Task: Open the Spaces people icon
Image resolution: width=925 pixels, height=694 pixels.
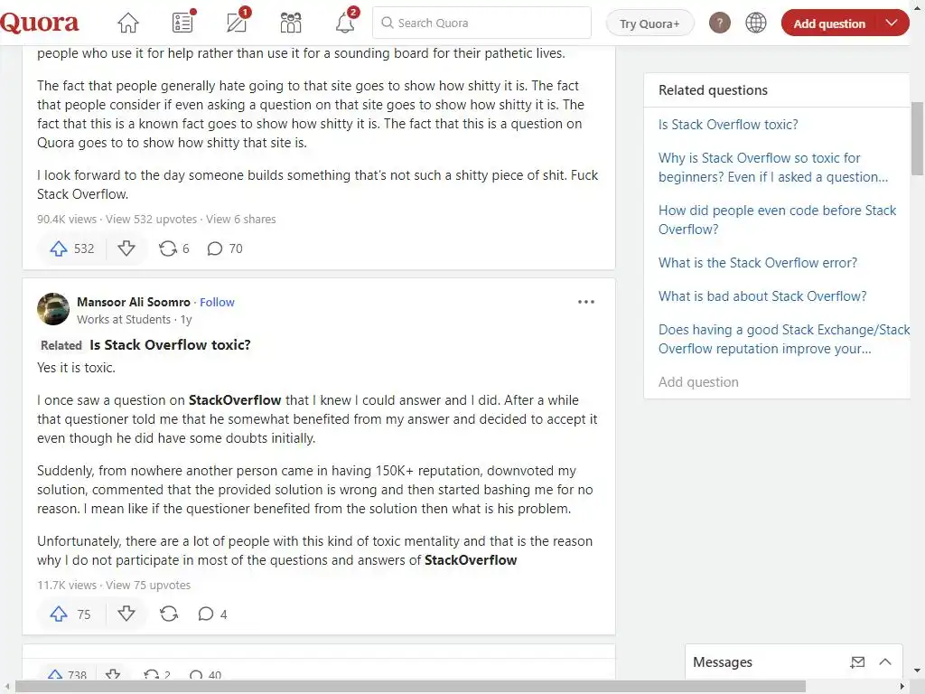Action: tap(291, 23)
